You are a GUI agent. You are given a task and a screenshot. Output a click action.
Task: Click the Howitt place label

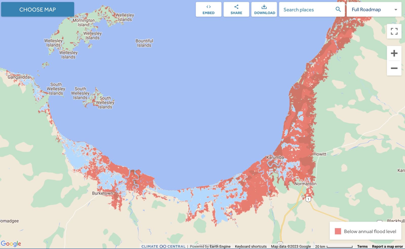click(x=320, y=154)
